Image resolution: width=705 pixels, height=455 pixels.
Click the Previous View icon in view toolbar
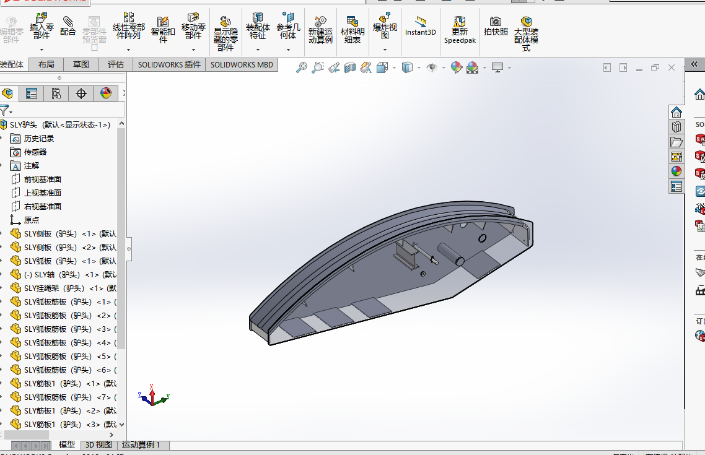(x=334, y=68)
